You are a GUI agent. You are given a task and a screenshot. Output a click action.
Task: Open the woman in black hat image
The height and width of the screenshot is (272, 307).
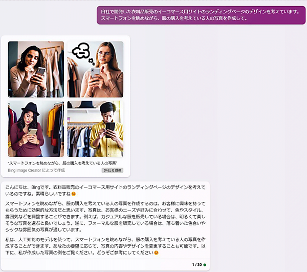point(36,129)
